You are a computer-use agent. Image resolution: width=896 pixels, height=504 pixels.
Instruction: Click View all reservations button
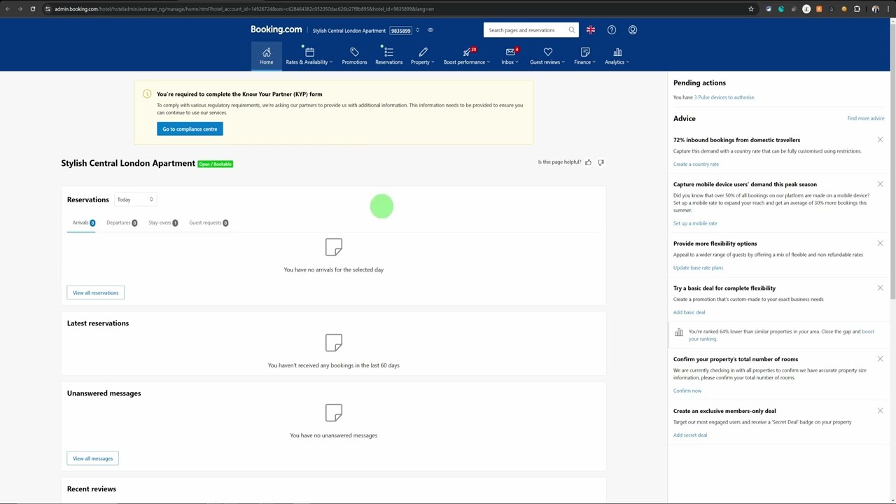coord(95,293)
